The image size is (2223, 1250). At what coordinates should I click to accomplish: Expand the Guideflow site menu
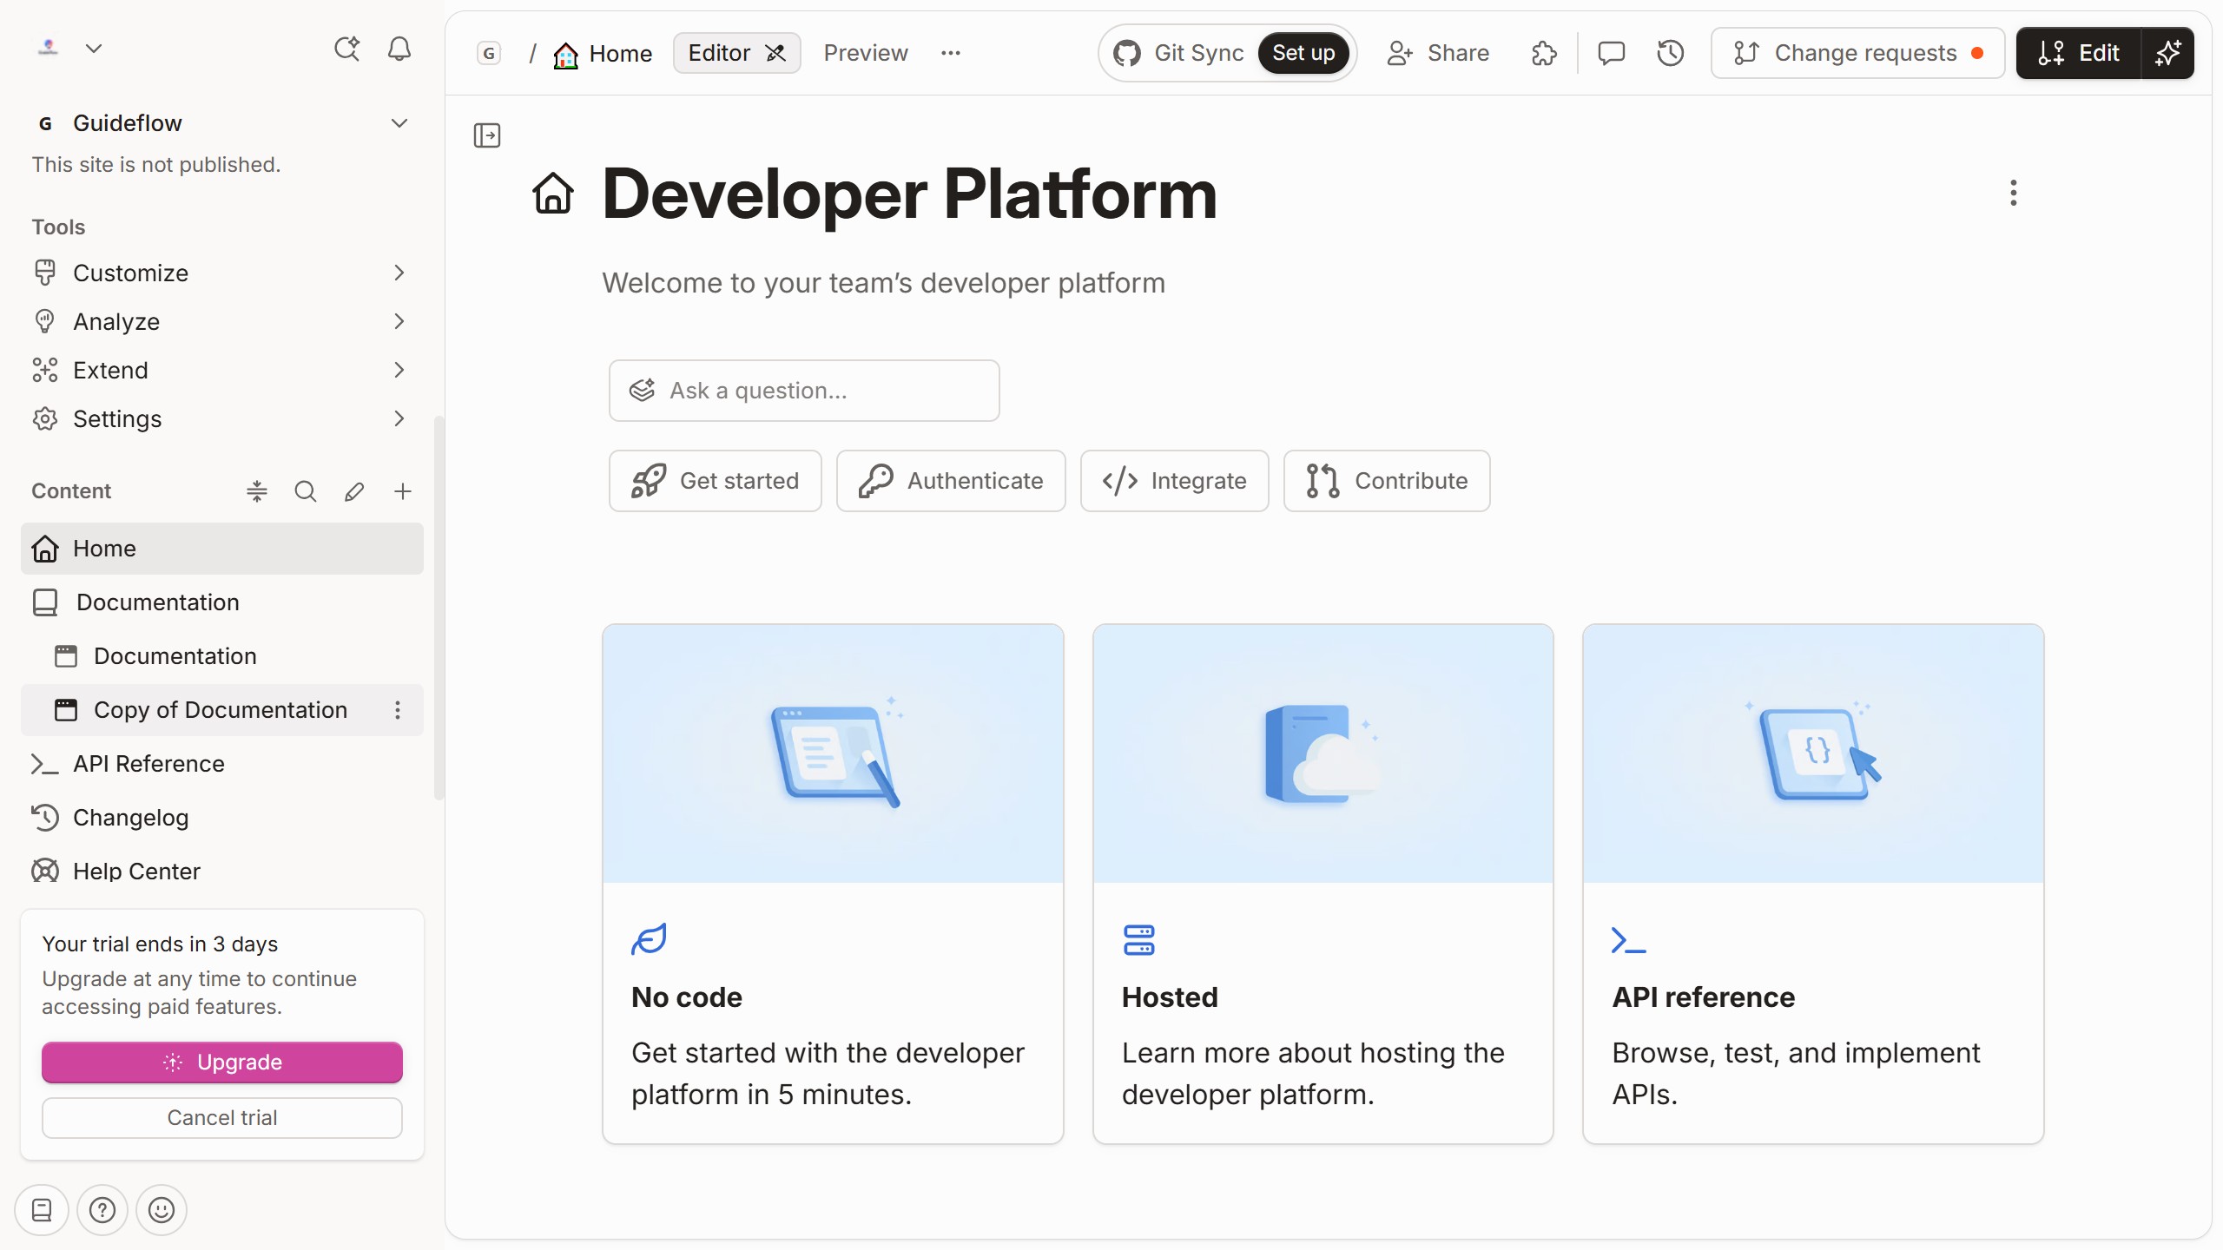click(x=399, y=123)
